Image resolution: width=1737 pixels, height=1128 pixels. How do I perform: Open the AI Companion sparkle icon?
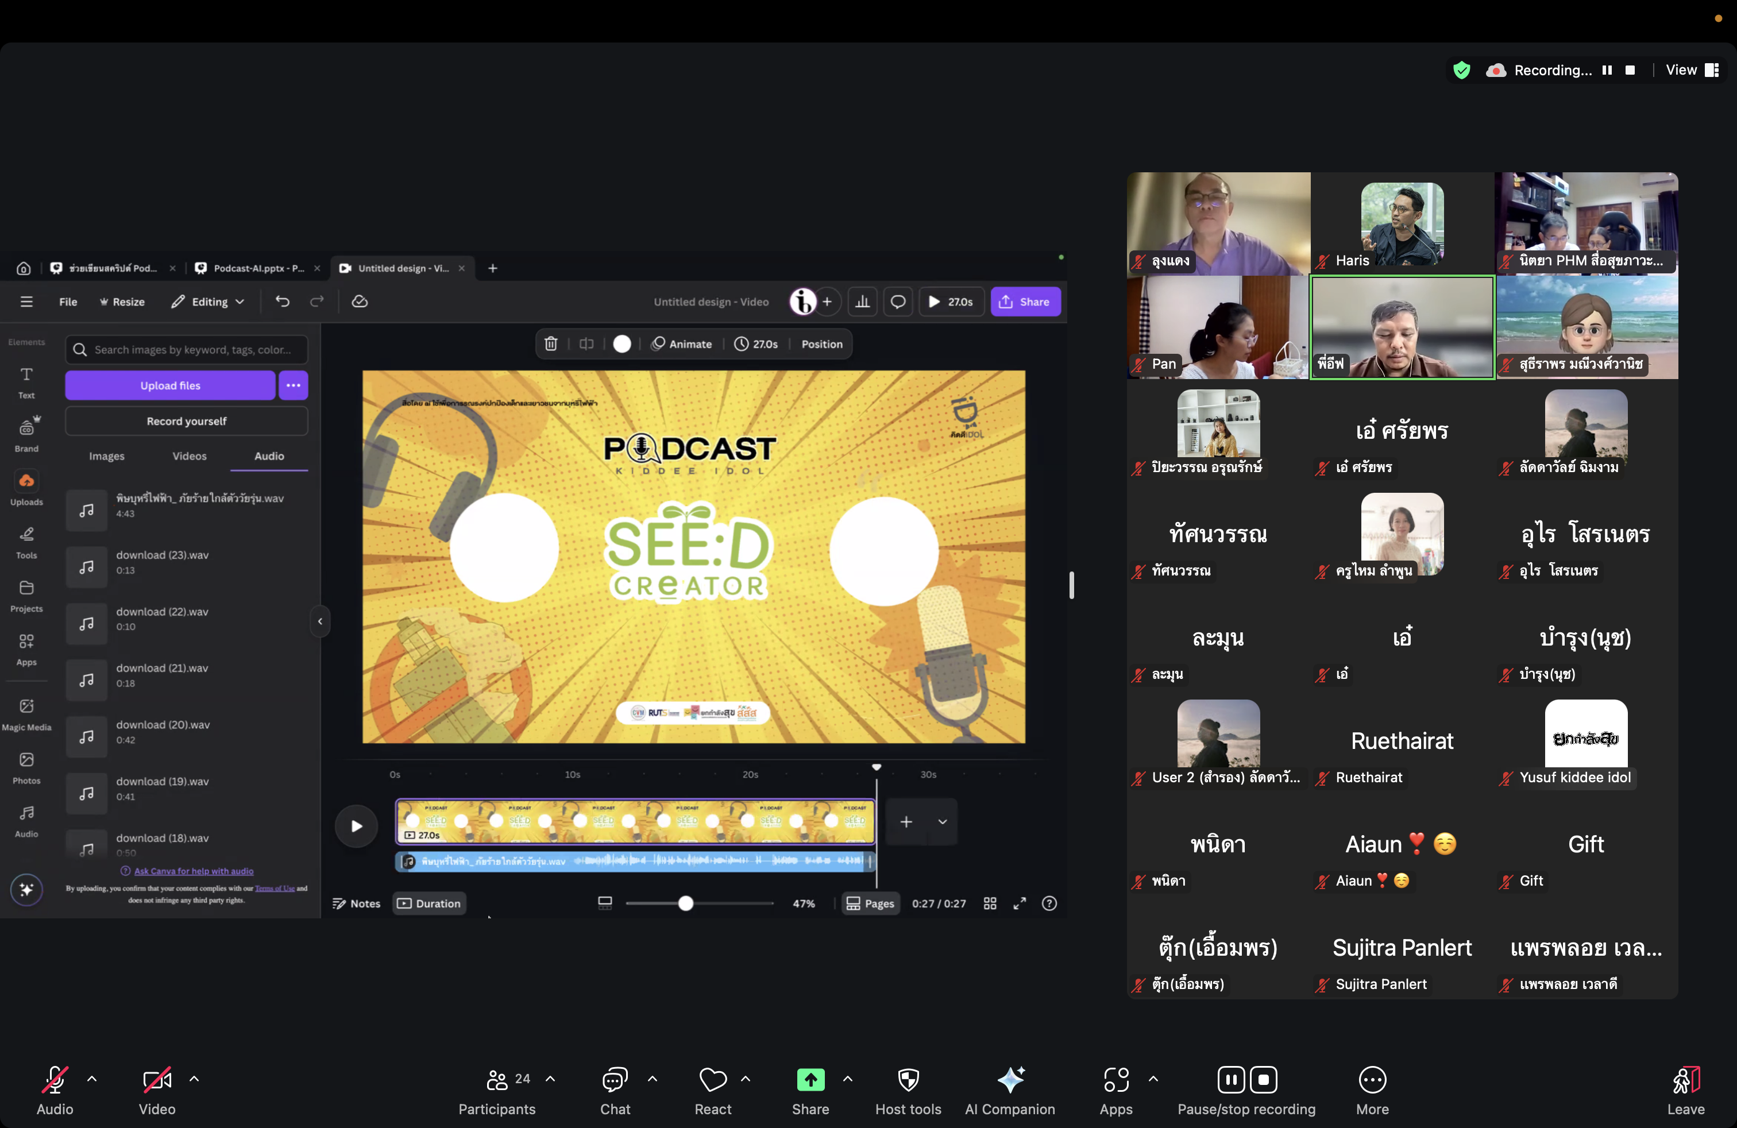pyautogui.click(x=1010, y=1079)
